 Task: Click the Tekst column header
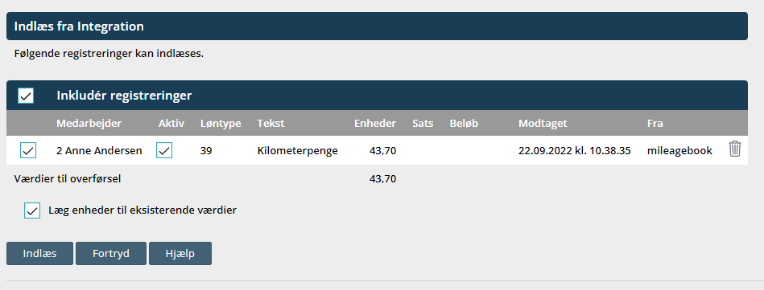tap(271, 124)
